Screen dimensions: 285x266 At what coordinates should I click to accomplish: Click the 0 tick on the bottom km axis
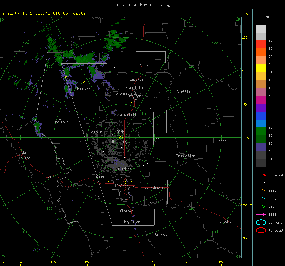point(120,262)
